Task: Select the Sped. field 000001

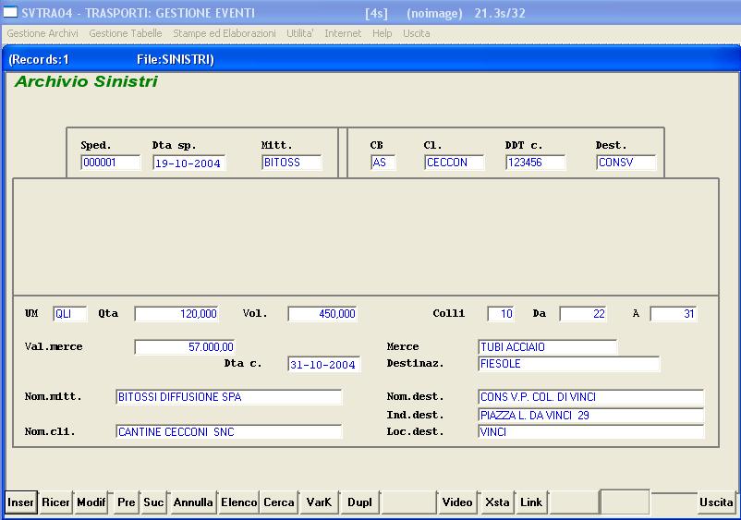Action: [111, 163]
